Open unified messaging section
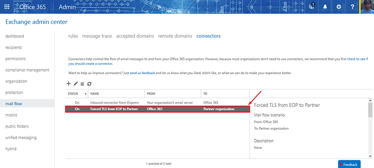374x168 pixels. (x=21, y=138)
